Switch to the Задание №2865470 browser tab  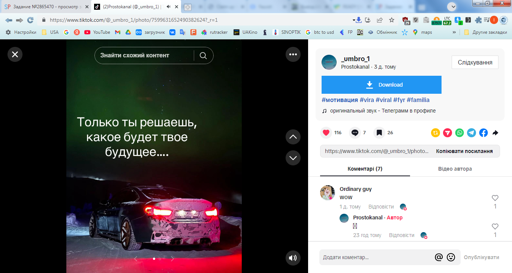(x=46, y=7)
